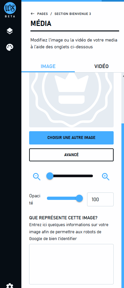Click the WS Beta logo

pos(10,10)
